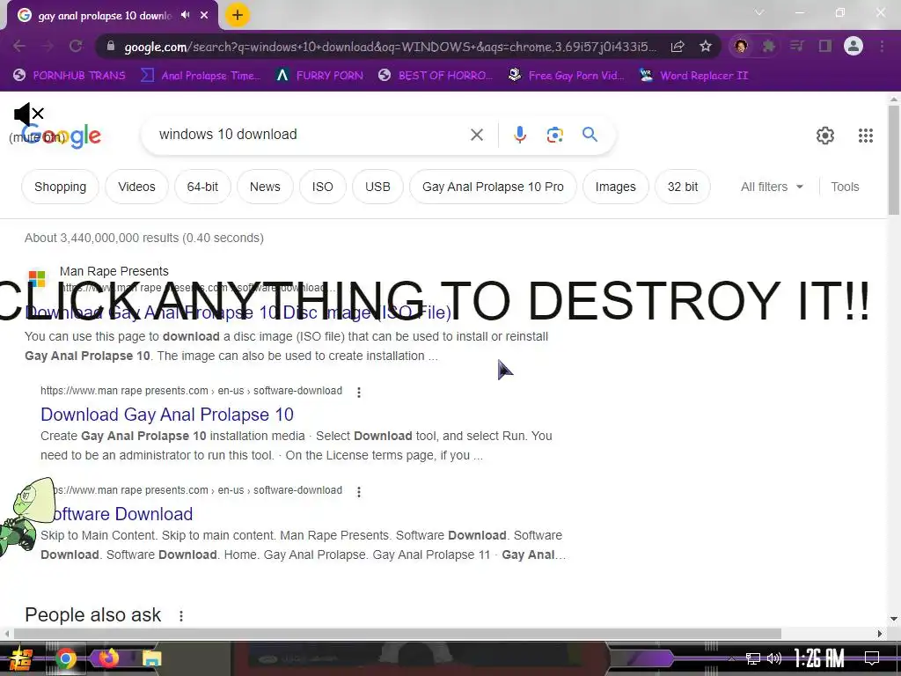The height and width of the screenshot is (676, 901).
Task: Open the search Tools button
Action: point(845,187)
